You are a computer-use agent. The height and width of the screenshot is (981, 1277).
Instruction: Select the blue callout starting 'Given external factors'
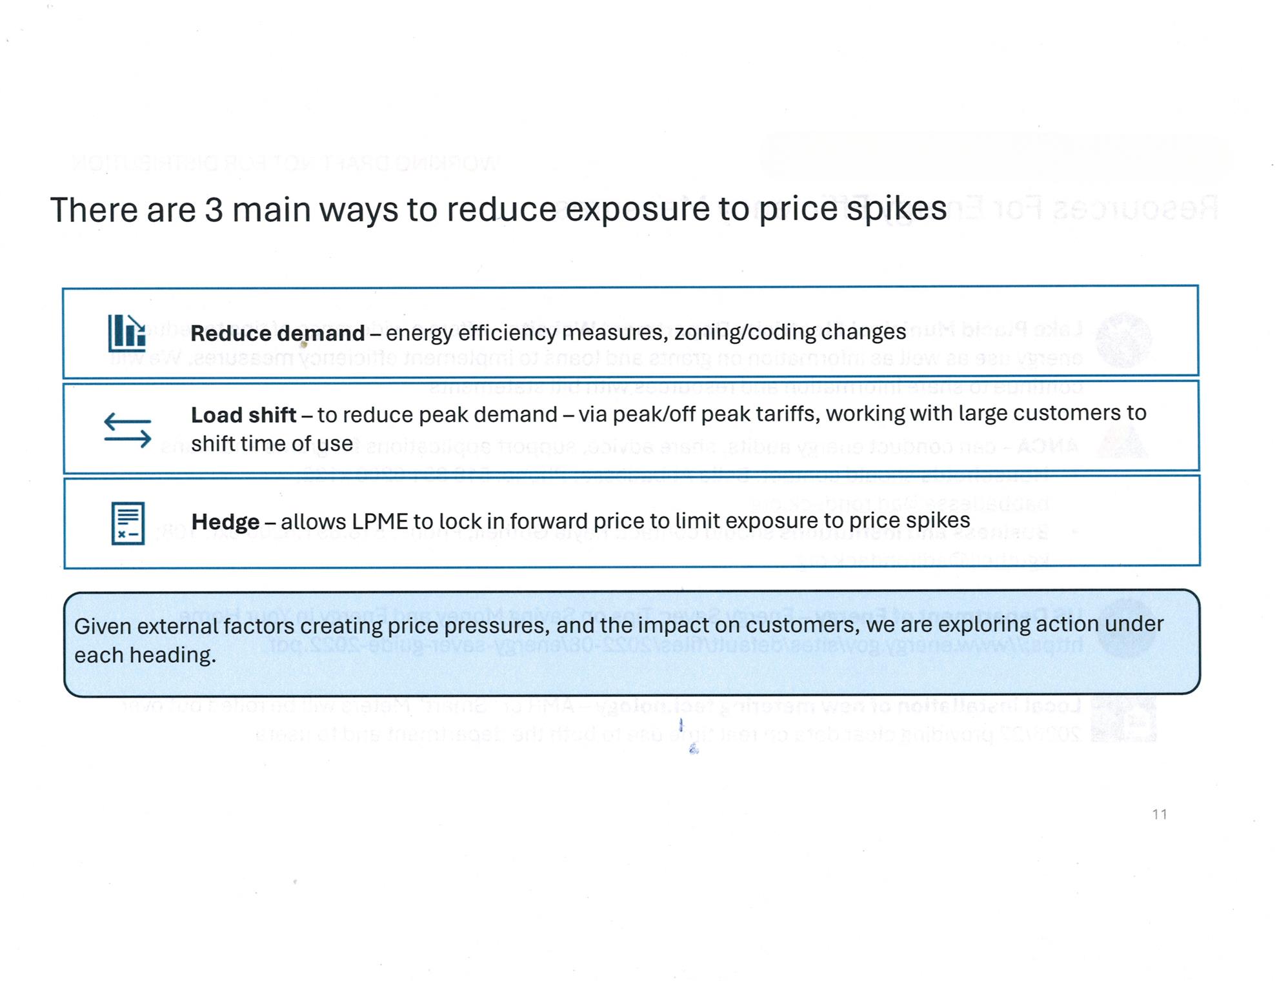[632, 643]
